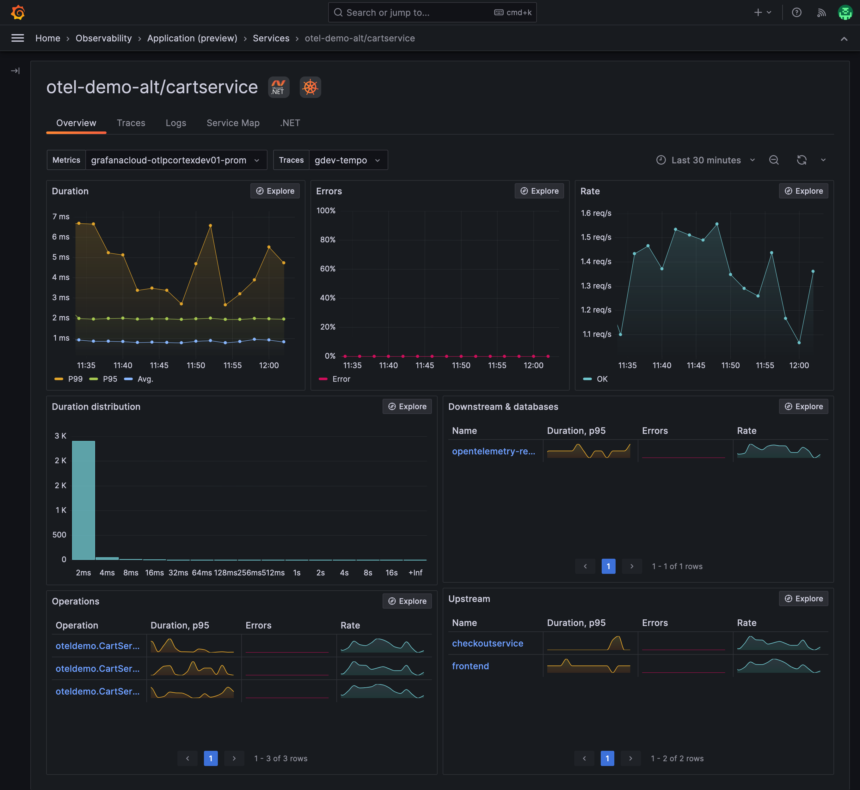Open the frontend upstream link
Image resolution: width=860 pixels, height=790 pixels.
pyautogui.click(x=470, y=666)
